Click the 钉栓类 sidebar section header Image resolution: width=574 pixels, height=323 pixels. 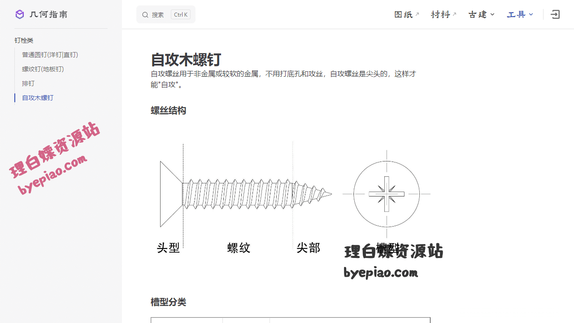pos(24,40)
